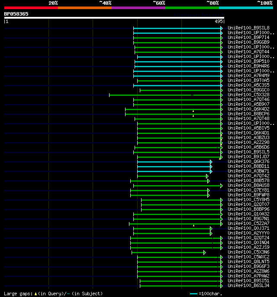
Task: Select the UniRef100_Q6K4D1 label
Action: click(248, 133)
